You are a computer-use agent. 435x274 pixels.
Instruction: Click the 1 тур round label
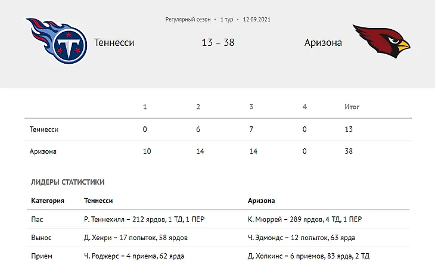226,20
